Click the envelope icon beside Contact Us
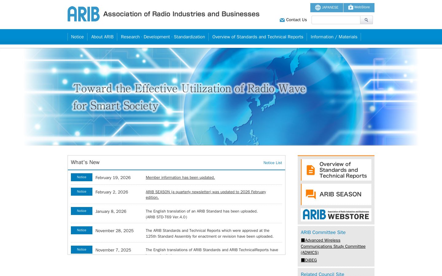Viewport: 442px width, 276px height. [x=282, y=20]
